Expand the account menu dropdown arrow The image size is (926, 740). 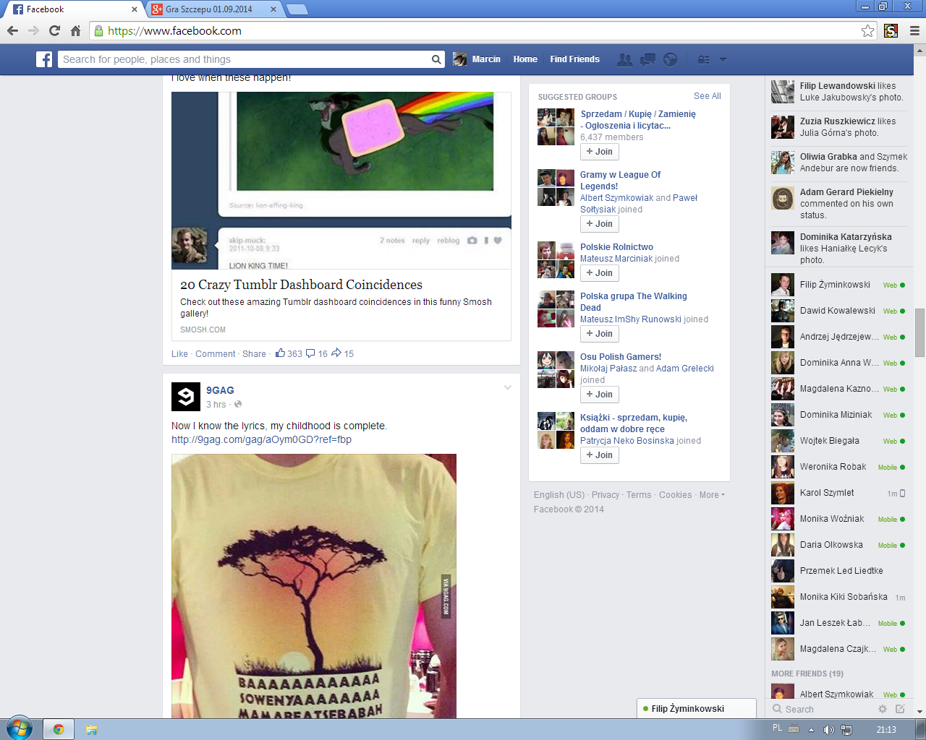click(723, 59)
